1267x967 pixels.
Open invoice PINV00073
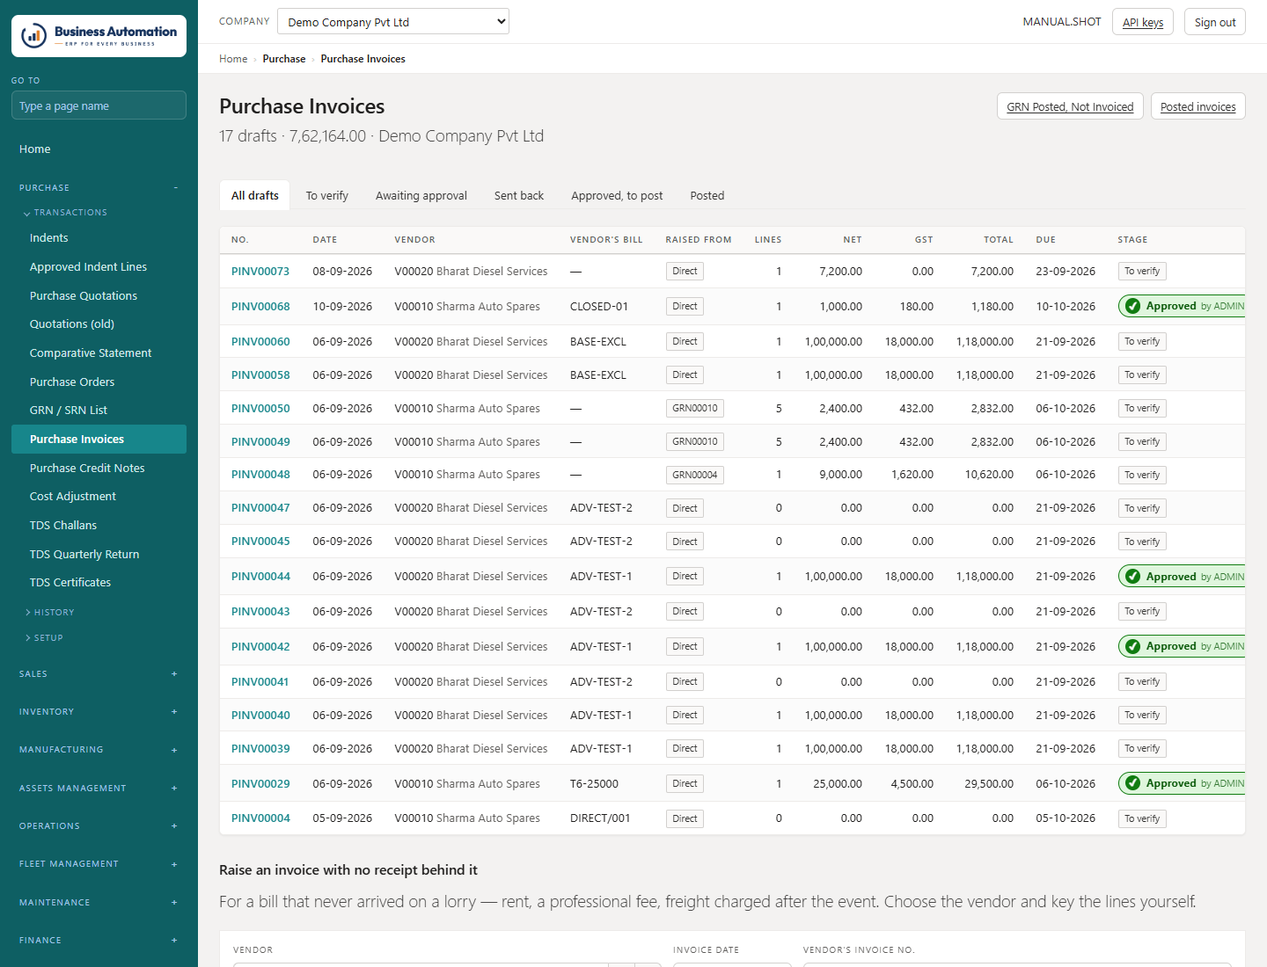(260, 272)
